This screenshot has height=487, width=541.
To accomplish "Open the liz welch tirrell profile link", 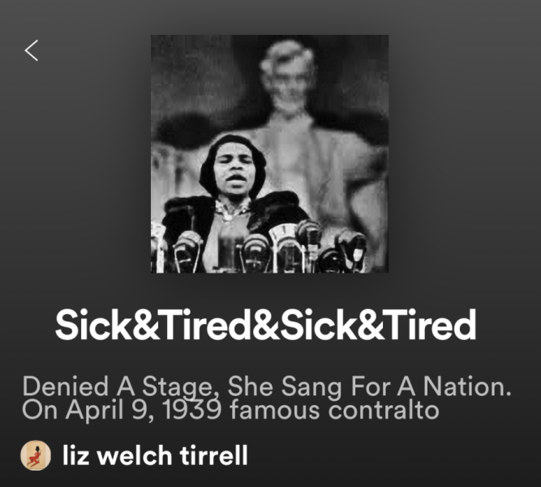I will tap(155, 455).
